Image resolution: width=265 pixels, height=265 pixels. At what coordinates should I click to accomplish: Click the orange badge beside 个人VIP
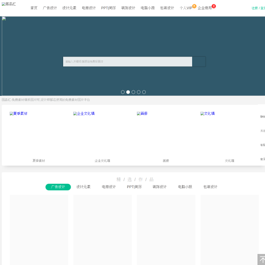coord(194,6)
